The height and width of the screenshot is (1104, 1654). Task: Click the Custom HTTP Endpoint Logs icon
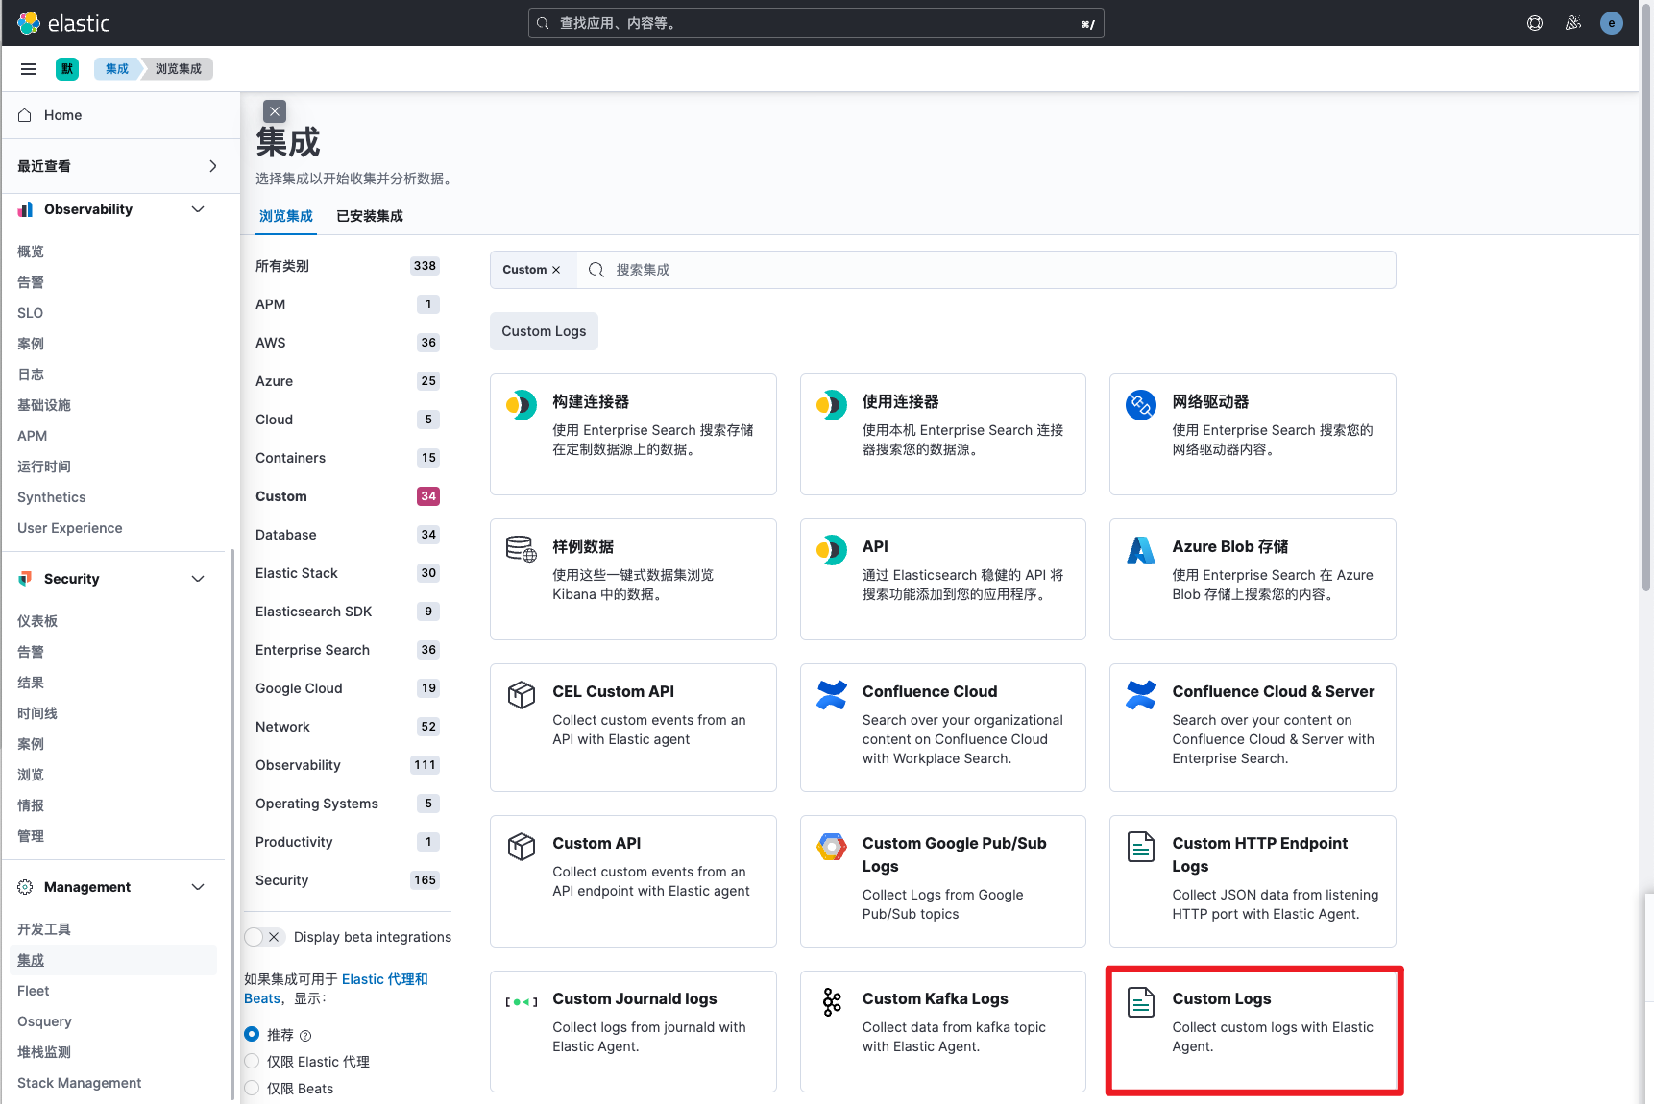(x=1141, y=847)
